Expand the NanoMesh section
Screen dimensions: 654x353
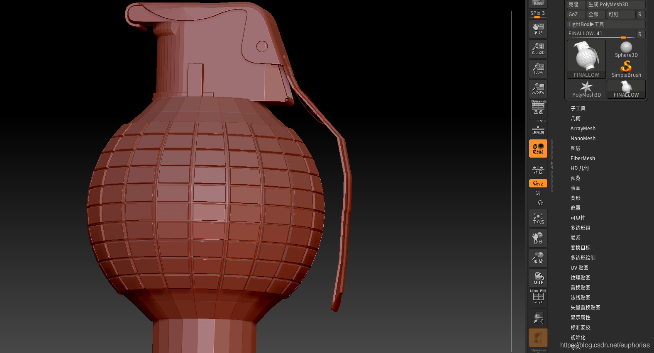click(583, 138)
